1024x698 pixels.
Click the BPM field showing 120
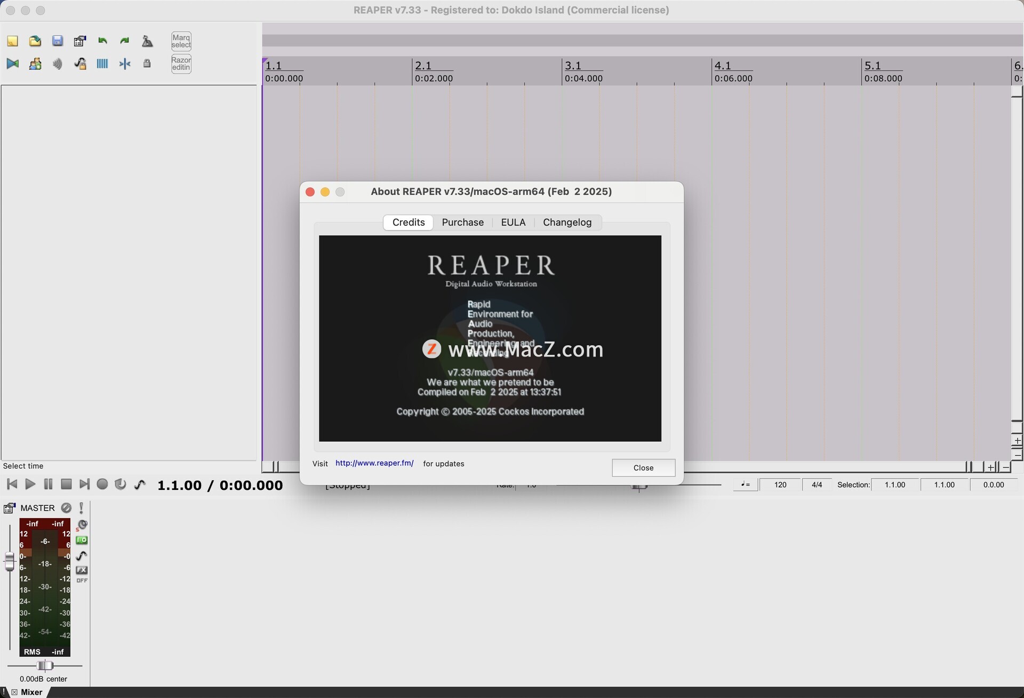point(780,485)
